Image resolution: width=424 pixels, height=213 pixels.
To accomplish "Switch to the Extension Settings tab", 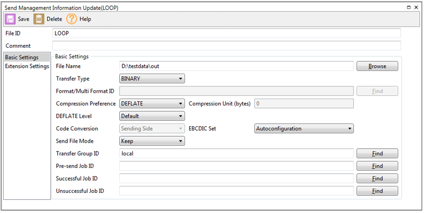I will [x=26, y=66].
